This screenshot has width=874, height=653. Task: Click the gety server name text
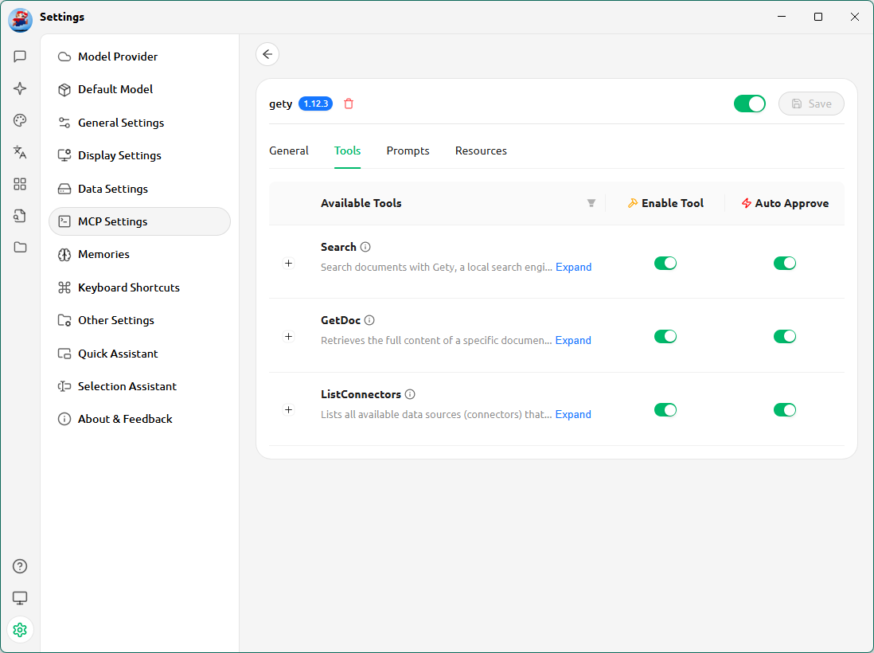click(280, 104)
